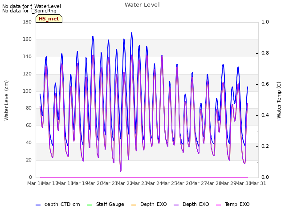Click the 160 left y-axis label
The width and height of the screenshot is (285, 213).
pos(27,39)
